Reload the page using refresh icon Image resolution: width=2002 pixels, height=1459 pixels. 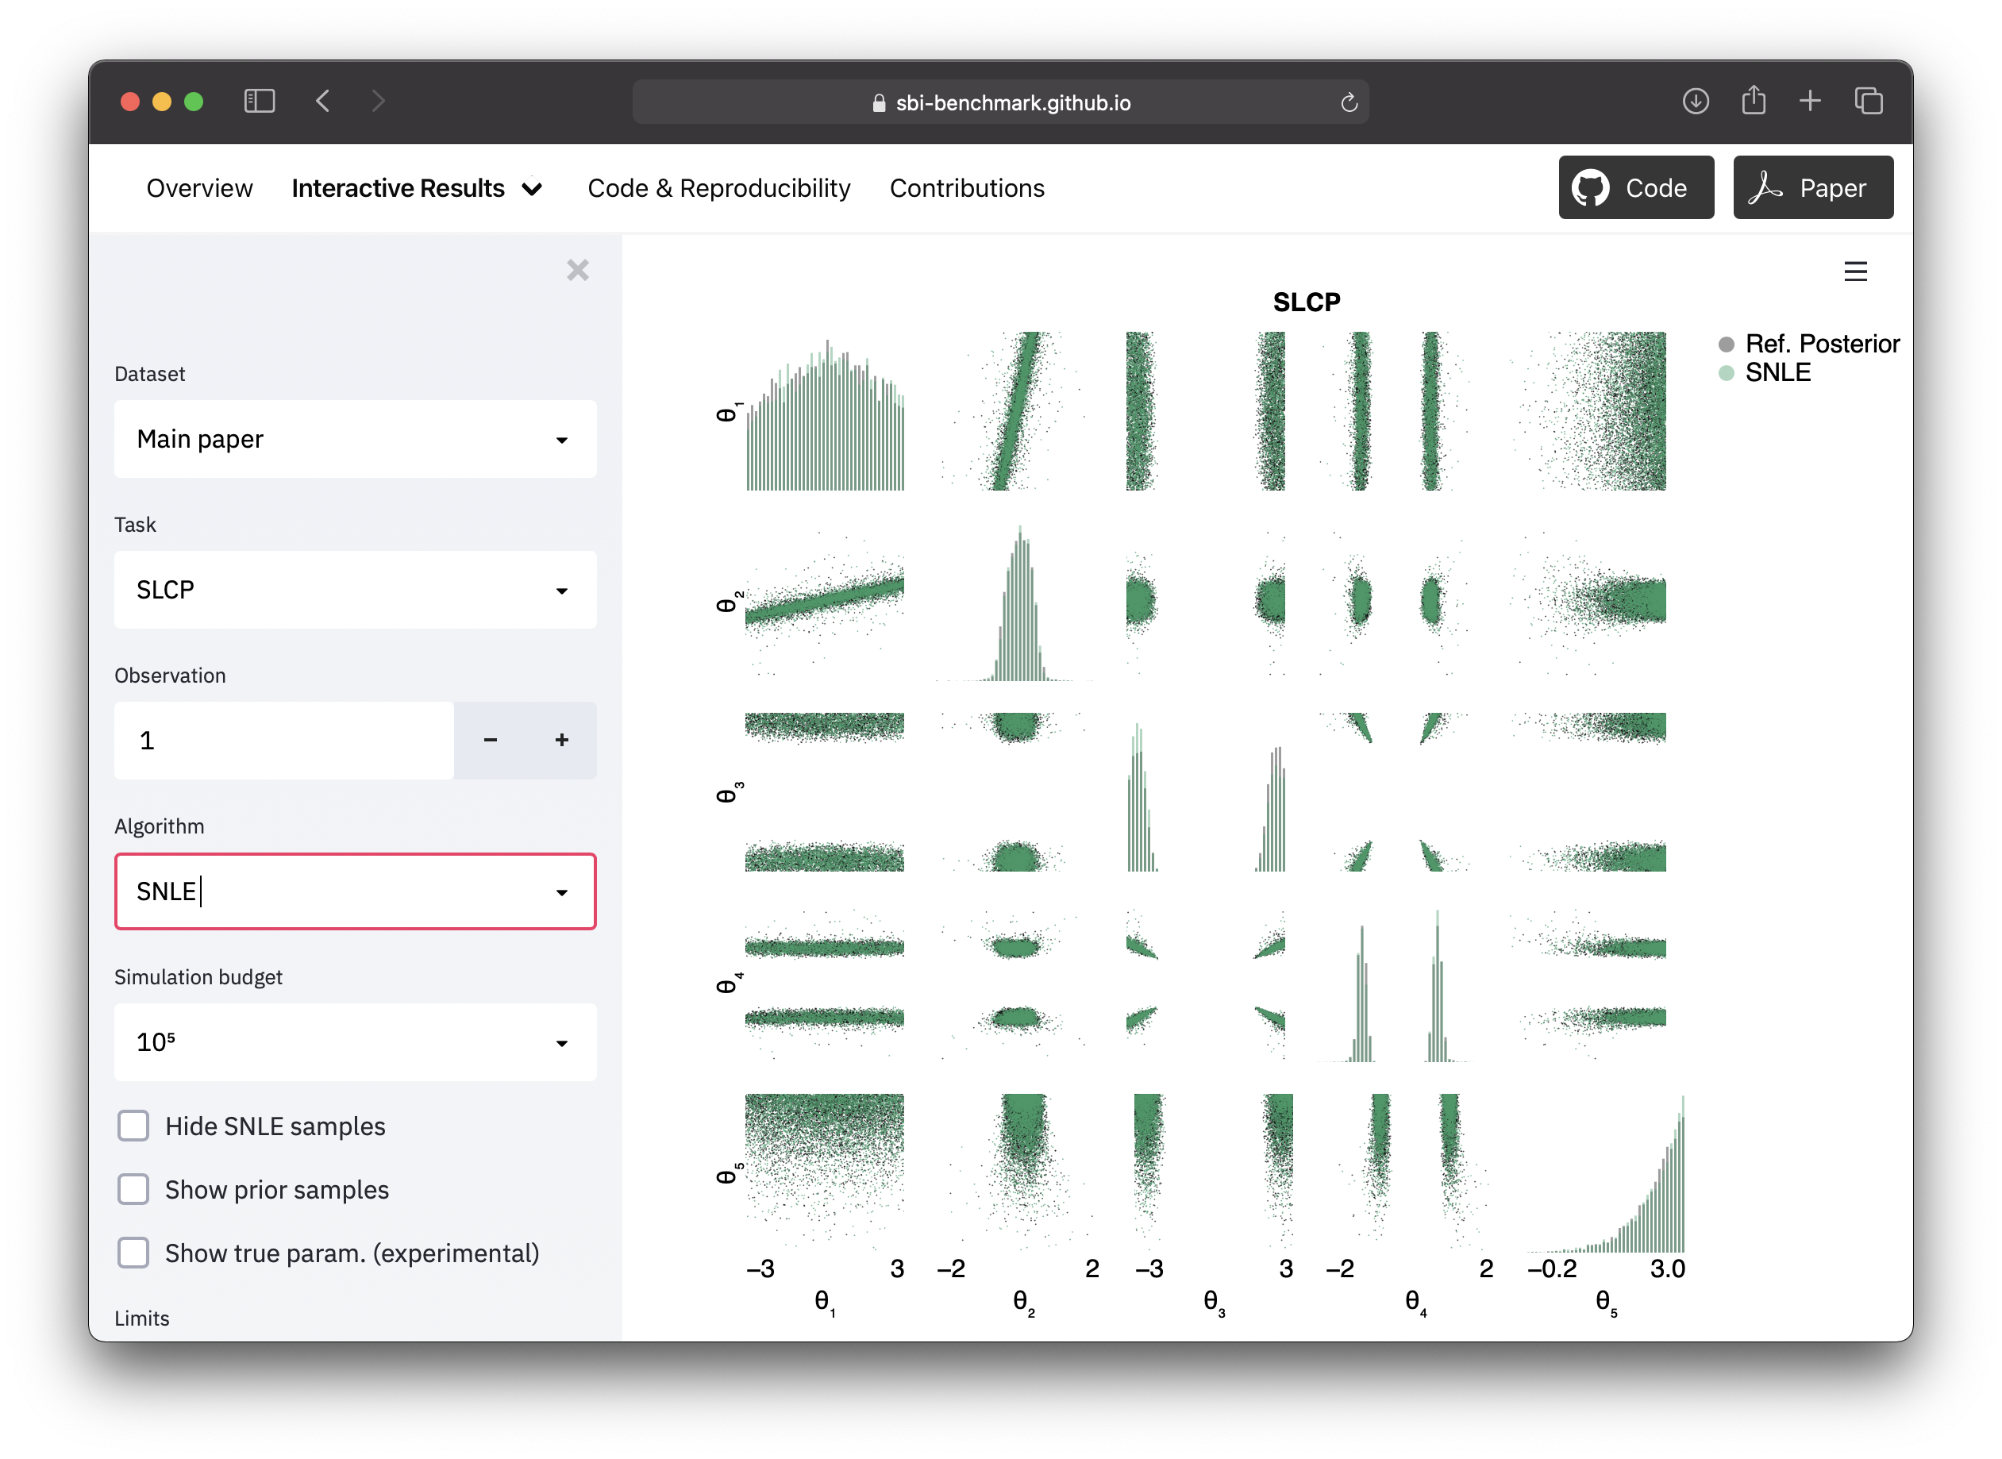click(1349, 102)
